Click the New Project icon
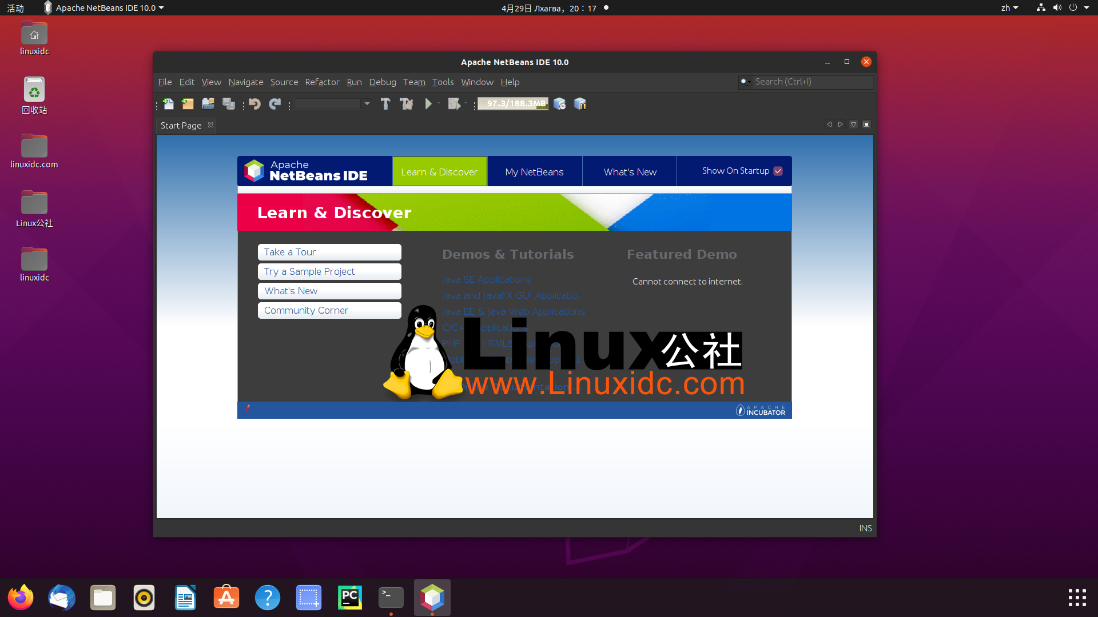Screen dimensions: 1098x617 [x=187, y=103]
